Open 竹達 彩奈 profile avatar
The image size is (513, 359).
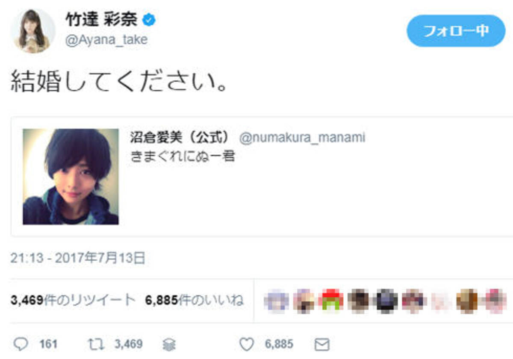point(33,31)
